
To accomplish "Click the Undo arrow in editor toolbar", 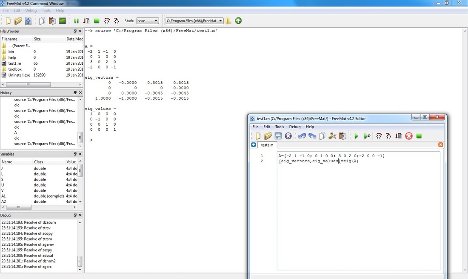I will click(x=302, y=136).
